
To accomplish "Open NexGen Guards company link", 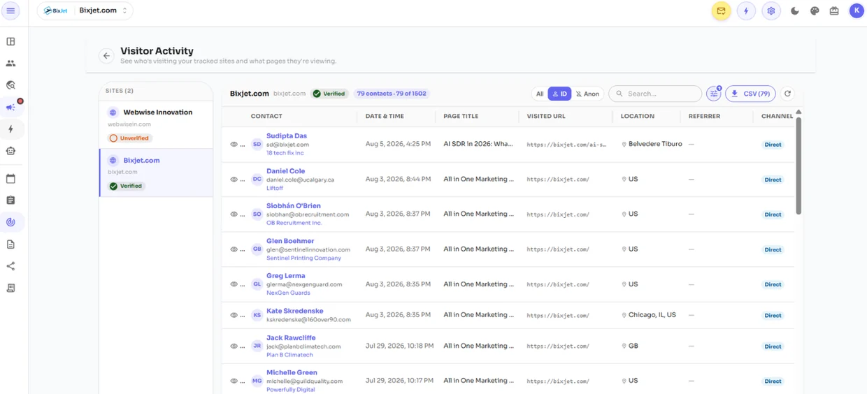I will [288, 293].
